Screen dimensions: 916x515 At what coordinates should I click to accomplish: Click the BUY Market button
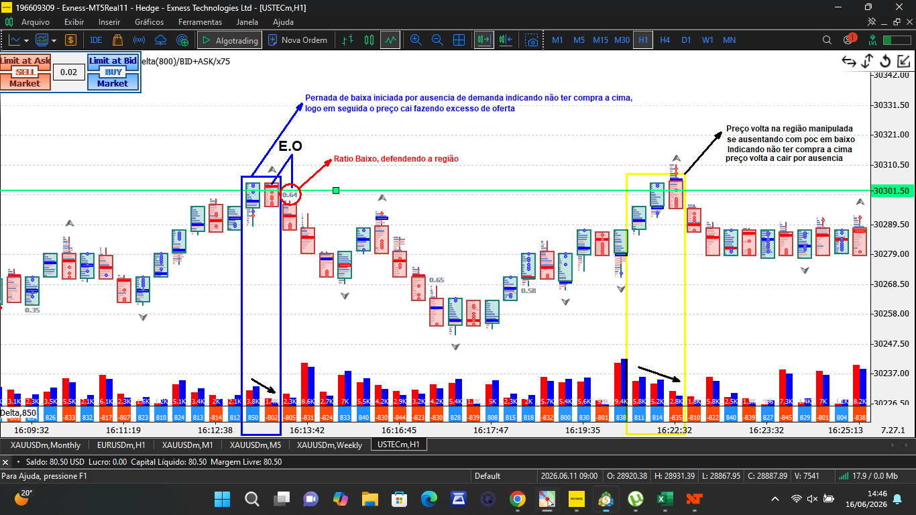(x=113, y=83)
